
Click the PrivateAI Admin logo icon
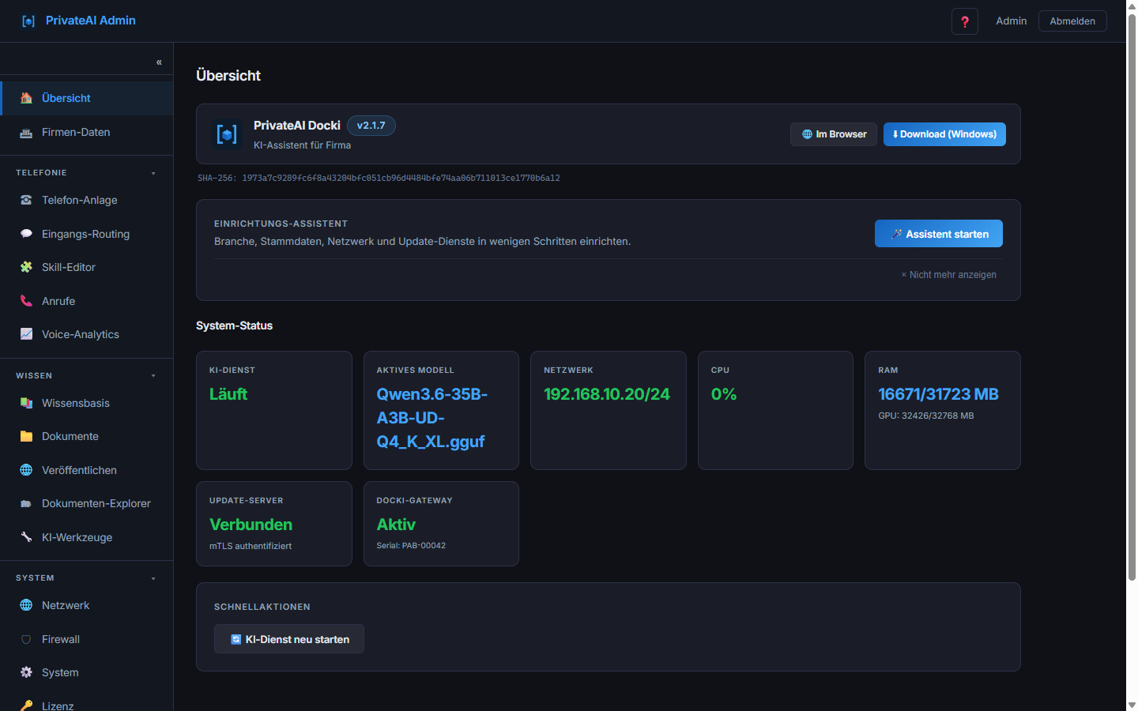[28, 21]
